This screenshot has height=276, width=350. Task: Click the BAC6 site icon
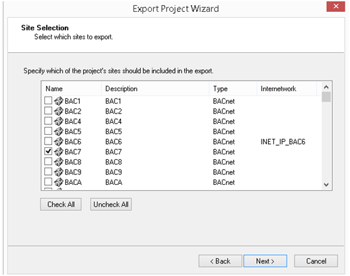point(59,141)
